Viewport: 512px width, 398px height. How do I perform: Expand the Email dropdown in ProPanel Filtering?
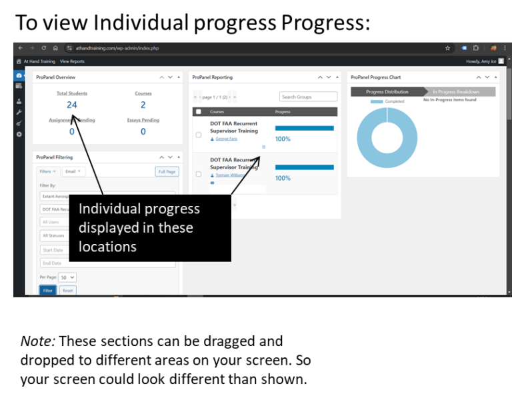pos(73,171)
